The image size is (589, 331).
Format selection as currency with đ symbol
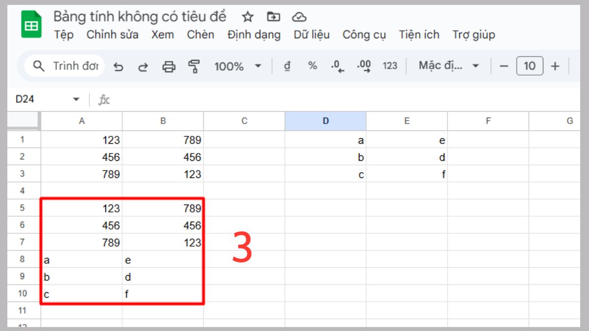point(288,66)
